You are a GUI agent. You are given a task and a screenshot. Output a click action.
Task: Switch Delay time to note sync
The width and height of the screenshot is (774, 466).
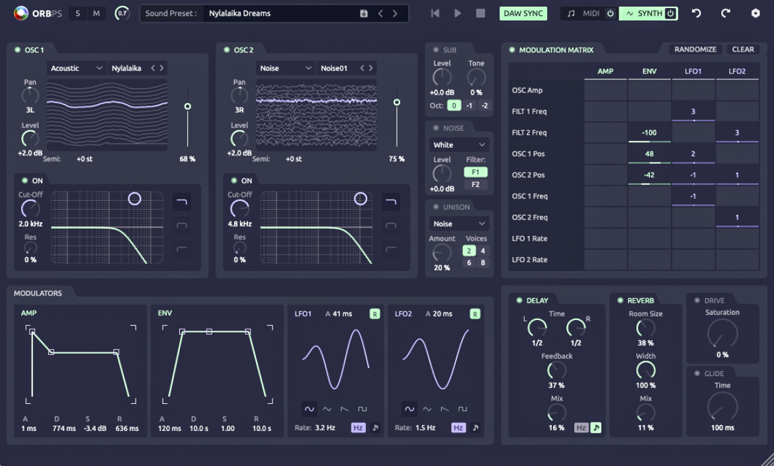596,428
